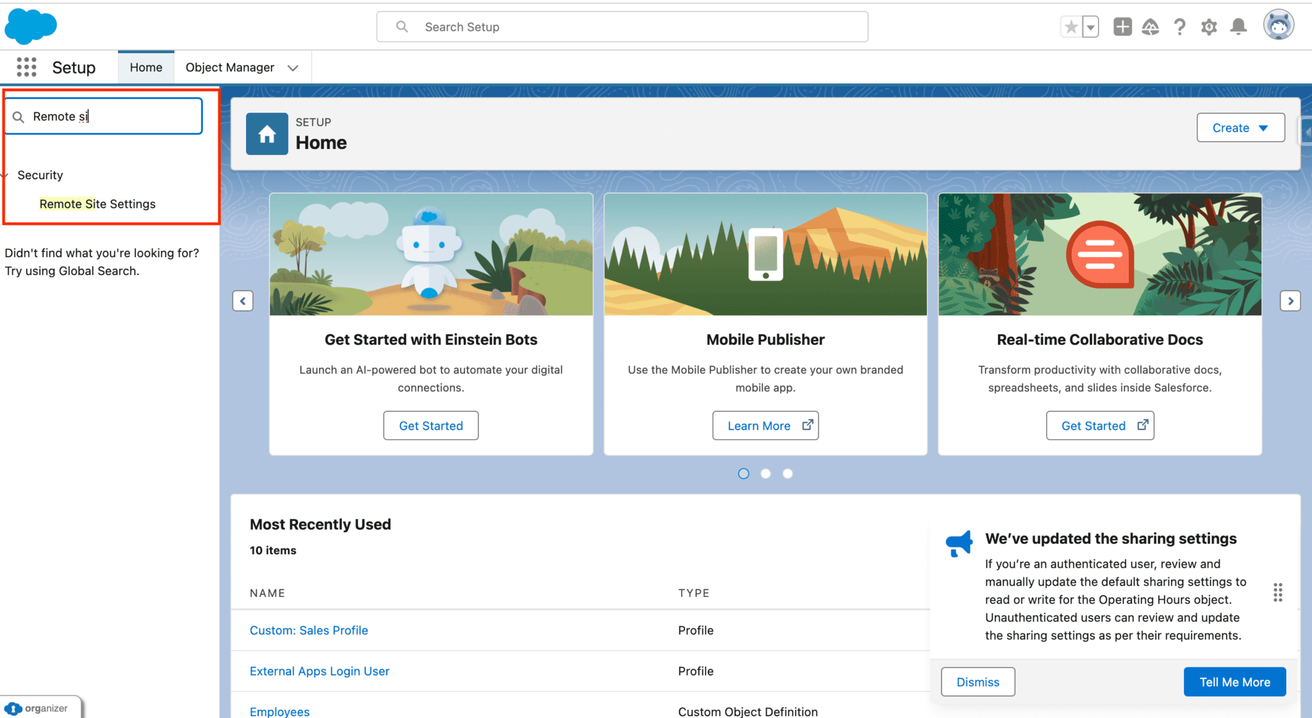Click into the Search Setup field

(x=621, y=26)
